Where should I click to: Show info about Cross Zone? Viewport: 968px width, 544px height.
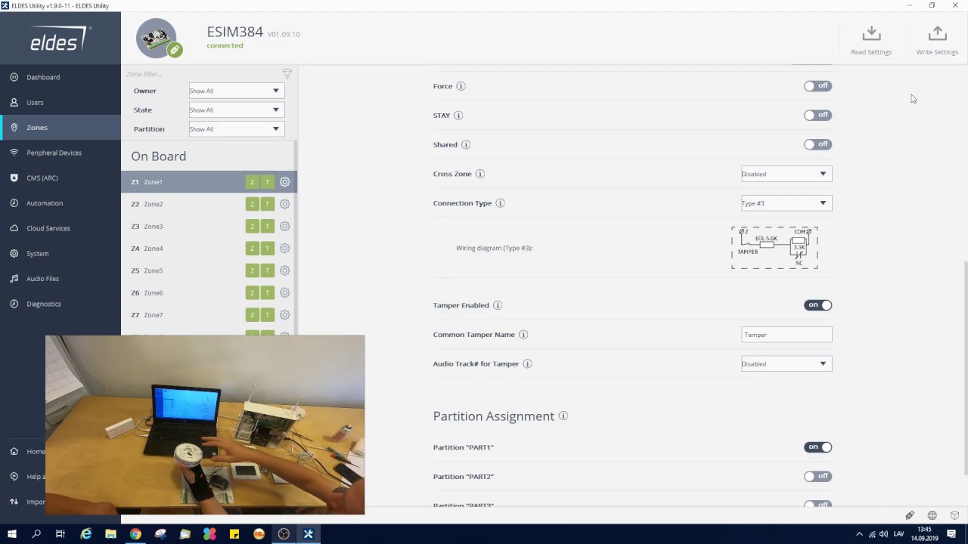(x=480, y=174)
